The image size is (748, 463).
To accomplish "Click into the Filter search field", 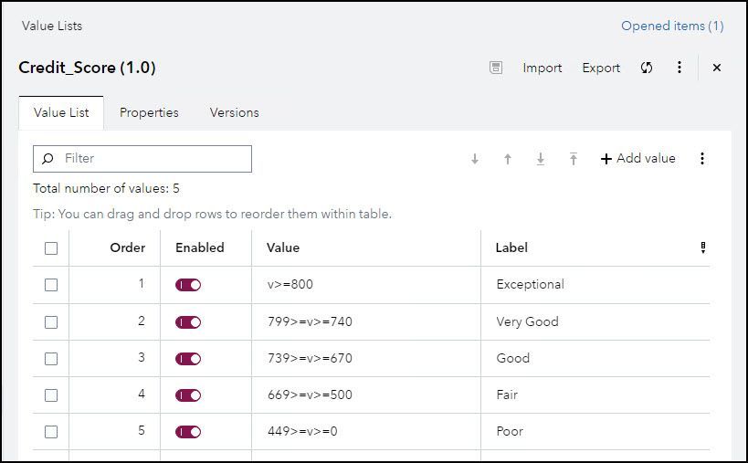I will (151, 159).
